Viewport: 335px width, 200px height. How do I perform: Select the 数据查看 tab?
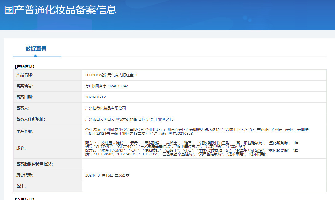pyautogui.click(x=36, y=49)
